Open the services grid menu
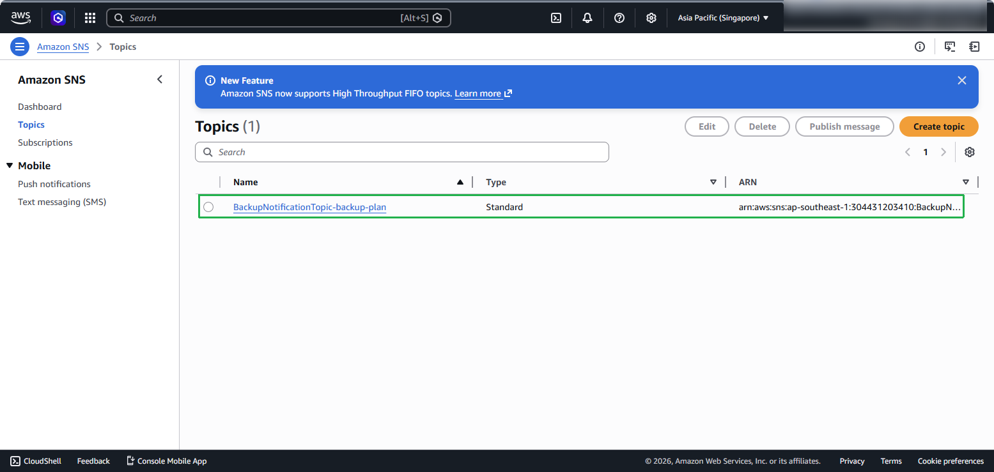This screenshot has height=472, width=994. click(90, 18)
